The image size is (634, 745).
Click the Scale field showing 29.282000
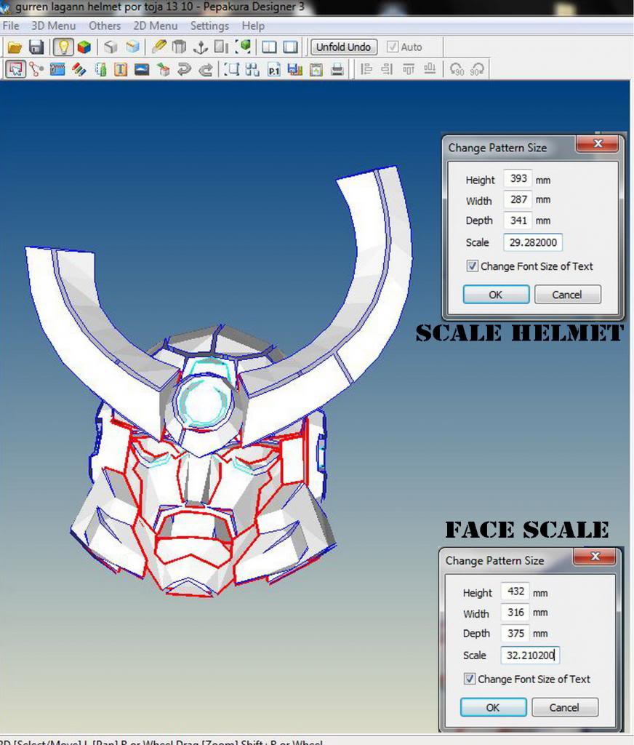click(x=533, y=242)
